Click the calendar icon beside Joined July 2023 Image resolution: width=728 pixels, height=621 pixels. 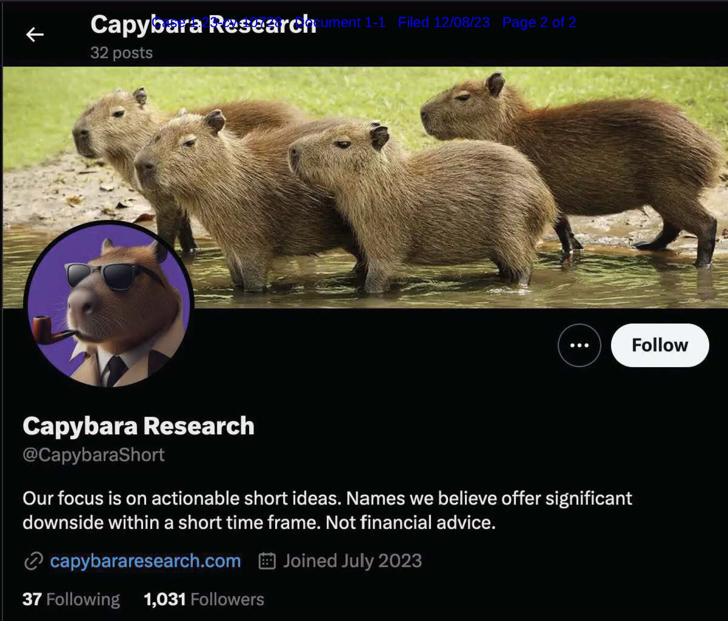(x=267, y=561)
